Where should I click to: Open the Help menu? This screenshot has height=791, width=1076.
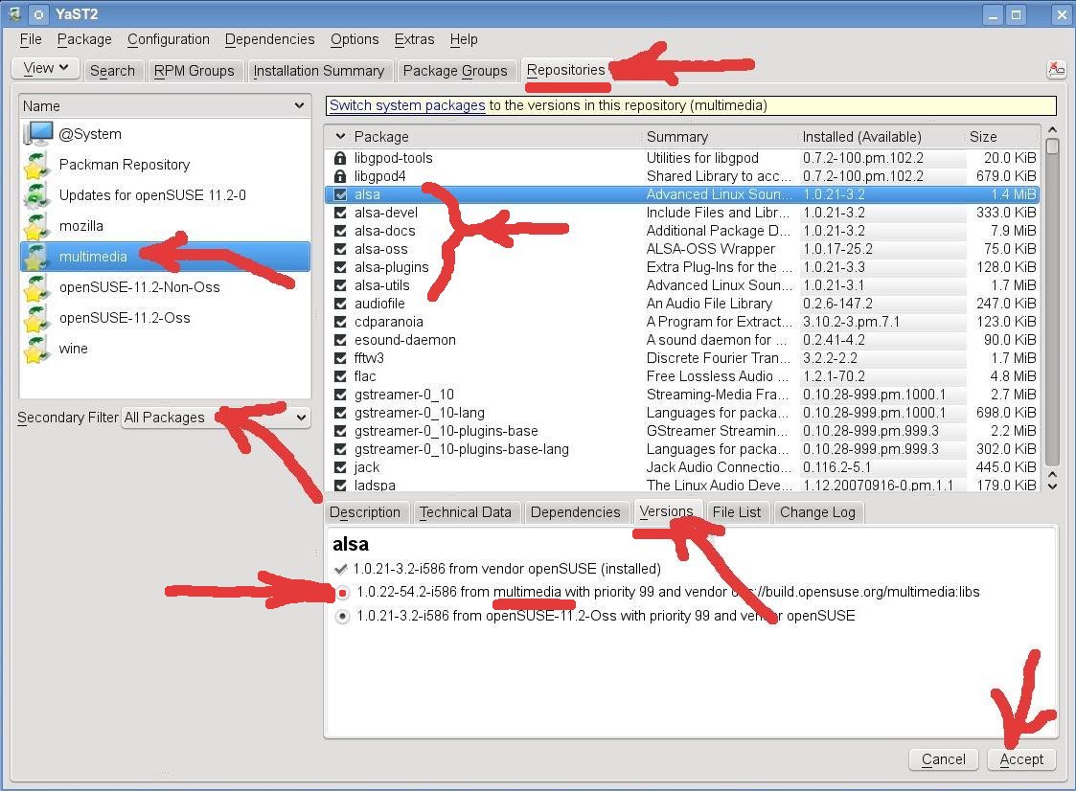pos(464,40)
